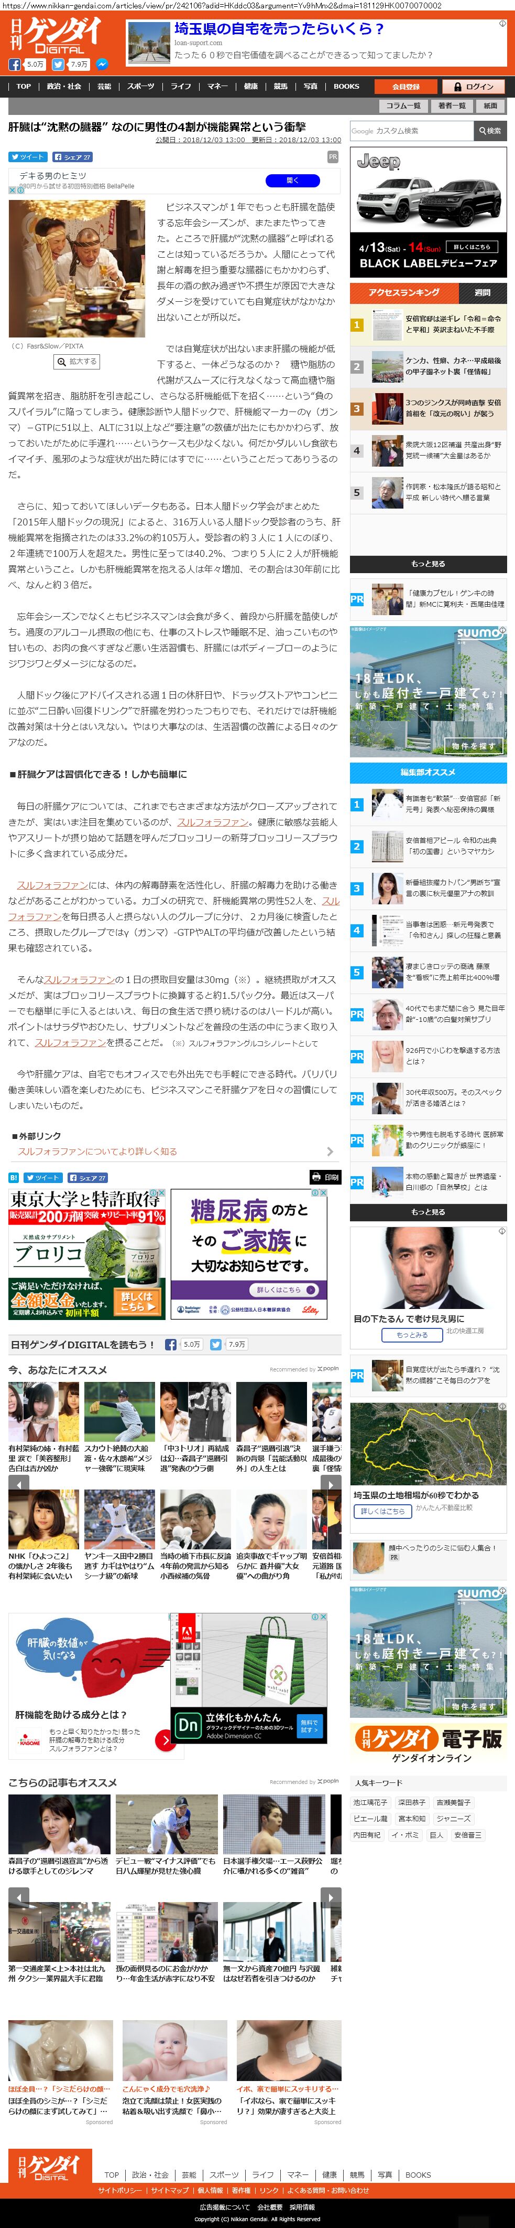Click the login button with lock icon
This screenshot has height=2228, width=515.
pos(474,87)
